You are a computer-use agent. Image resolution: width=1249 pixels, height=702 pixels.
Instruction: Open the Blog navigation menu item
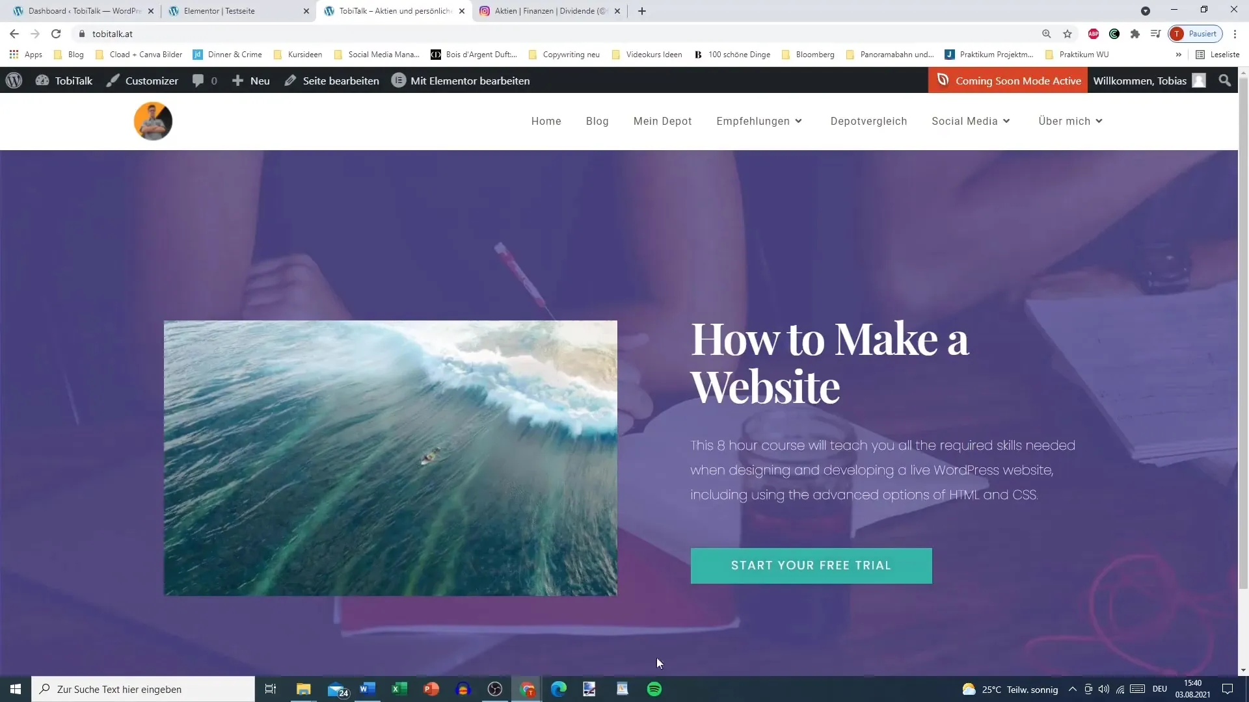coord(597,121)
